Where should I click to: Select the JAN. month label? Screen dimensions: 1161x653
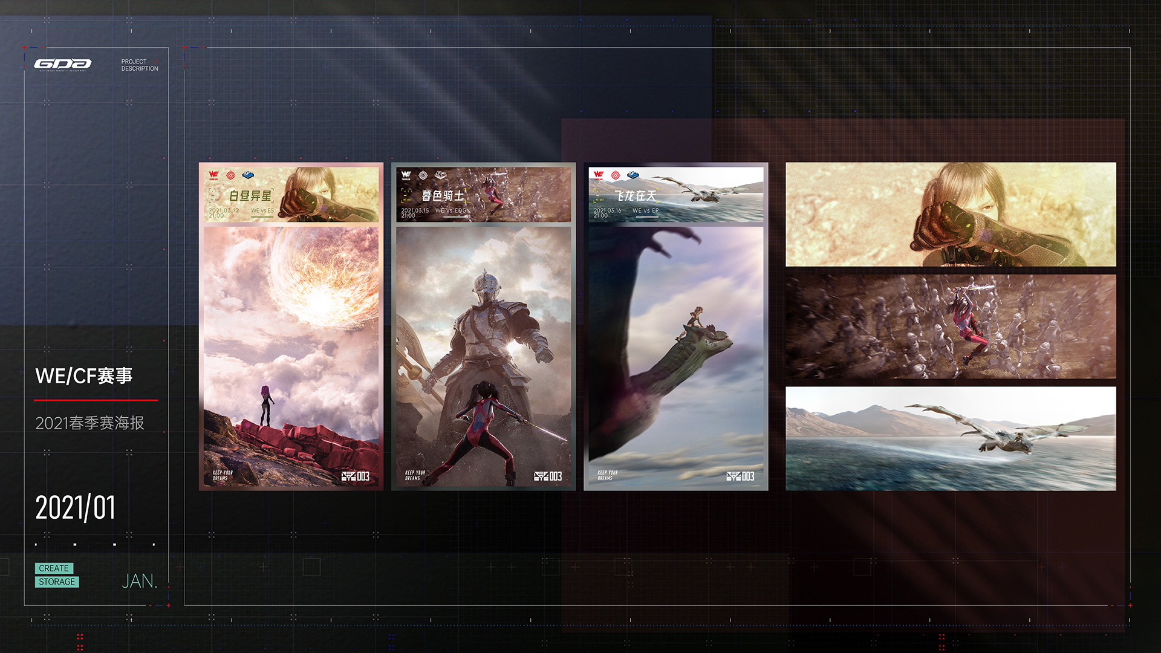pos(139,581)
